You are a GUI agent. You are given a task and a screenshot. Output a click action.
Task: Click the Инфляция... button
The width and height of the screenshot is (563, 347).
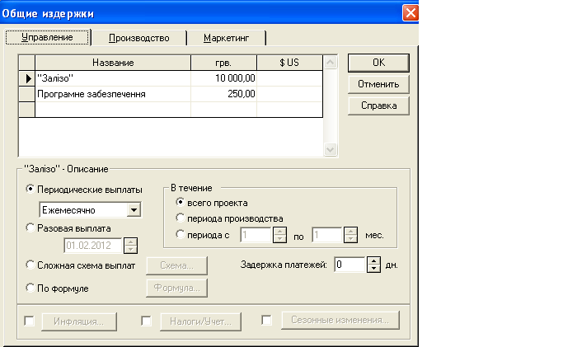point(79,321)
